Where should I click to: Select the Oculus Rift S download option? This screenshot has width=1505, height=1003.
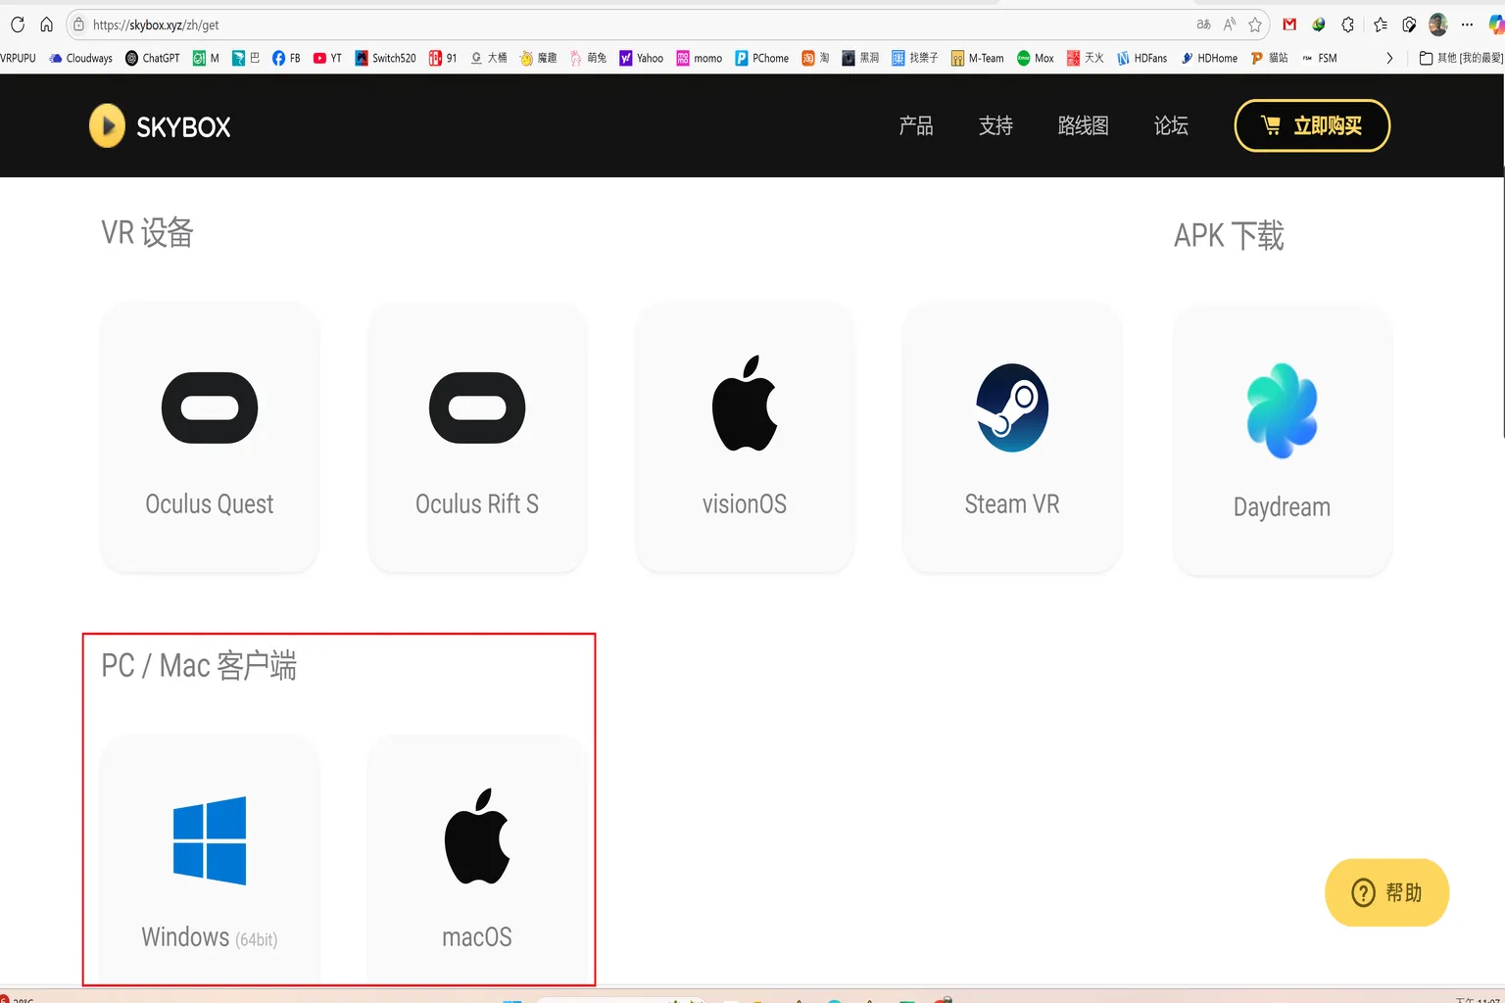tap(476, 438)
